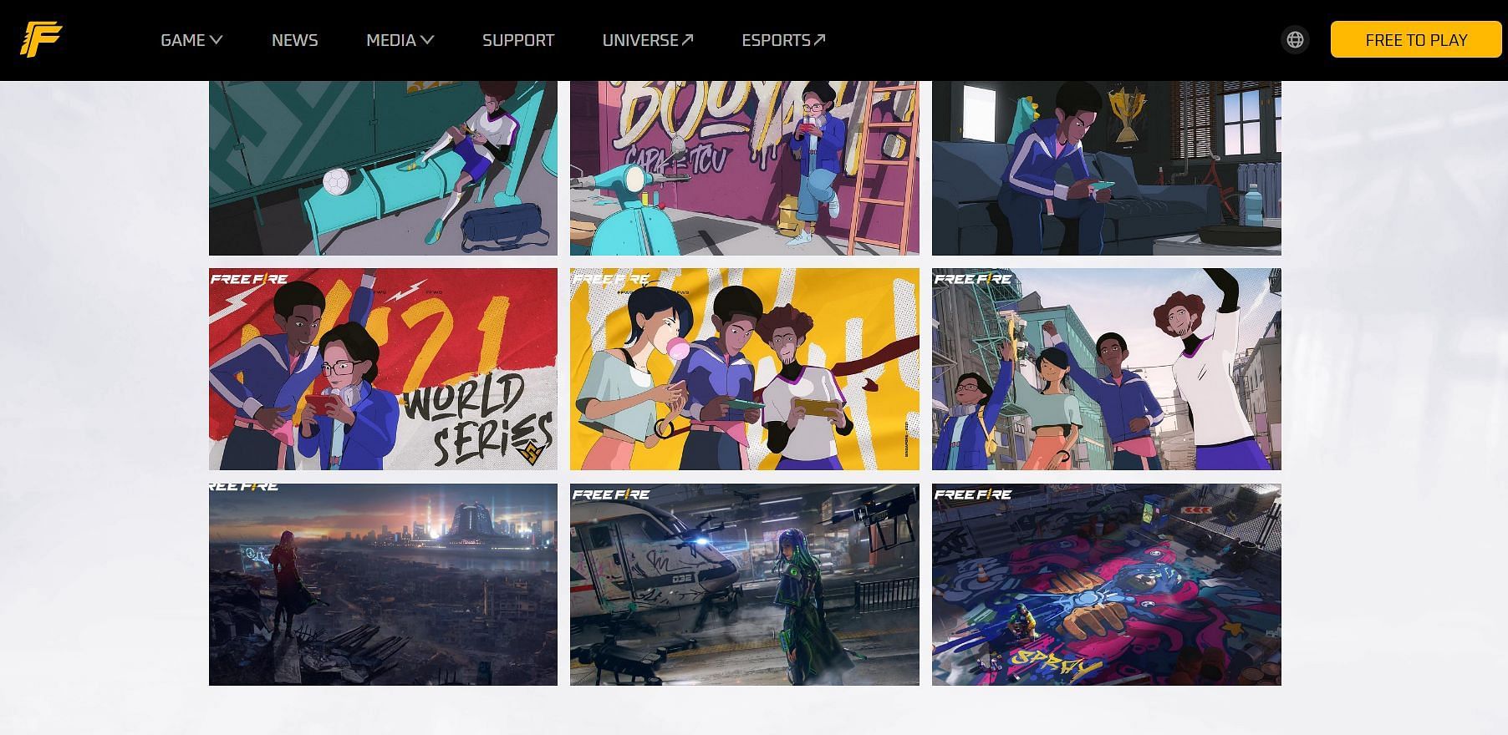Expand the GAME dropdown menu
This screenshot has width=1508, height=735.
click(x=191, y=40)
